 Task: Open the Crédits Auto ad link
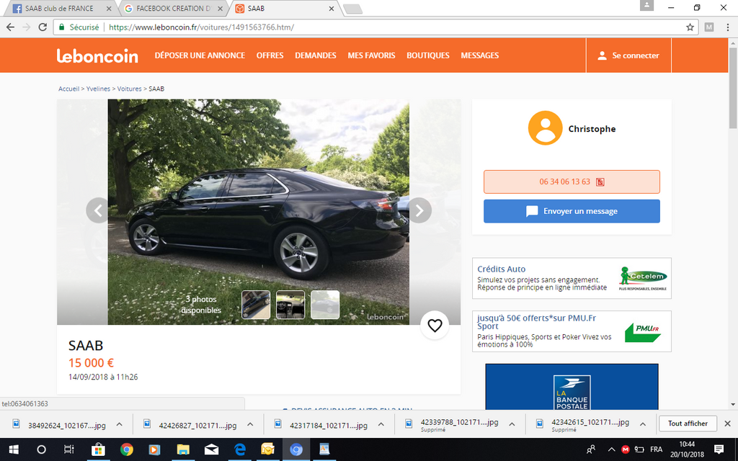[x=502, y=269]
